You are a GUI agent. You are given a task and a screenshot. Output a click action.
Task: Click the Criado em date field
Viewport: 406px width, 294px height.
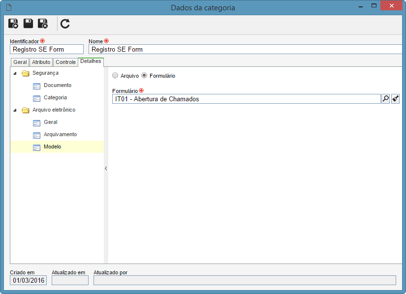(28, 280)
